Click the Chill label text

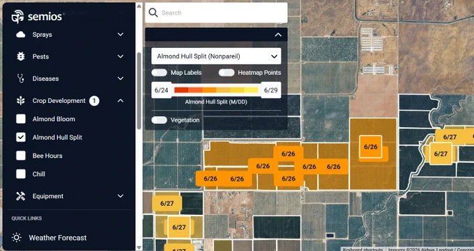pyautogui.click(x=39, y=174)
